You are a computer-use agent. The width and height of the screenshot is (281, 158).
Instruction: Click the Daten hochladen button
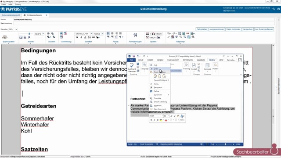pyautogui.click(x=233, y=29)
